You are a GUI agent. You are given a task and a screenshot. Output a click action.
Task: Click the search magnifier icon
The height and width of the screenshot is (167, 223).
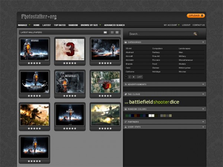pos(195,34)
